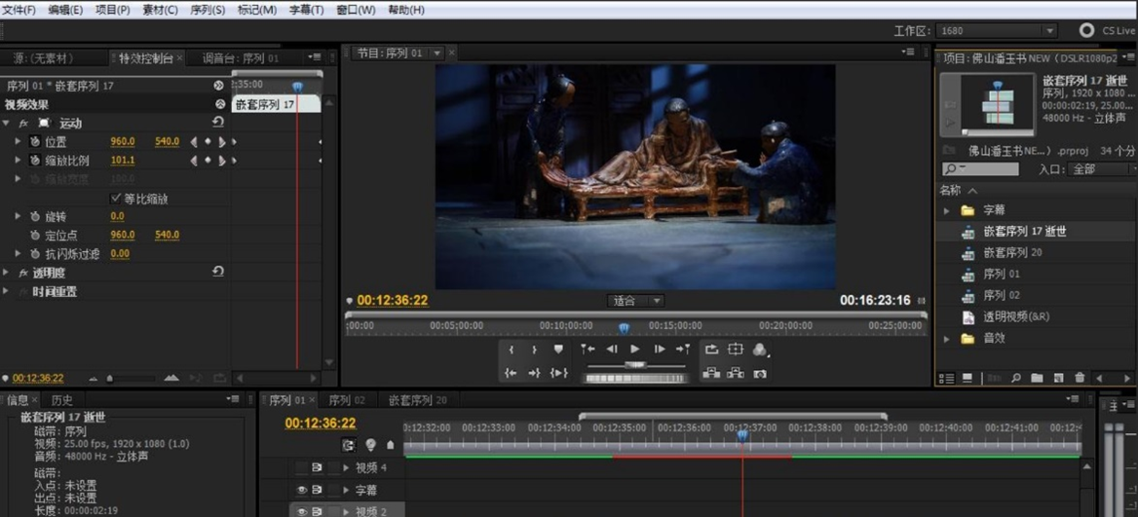Step back one frame
Image resolution: width=1138 pixels, height=517 pixels.
pyautogui.click(x=612, y=349)
